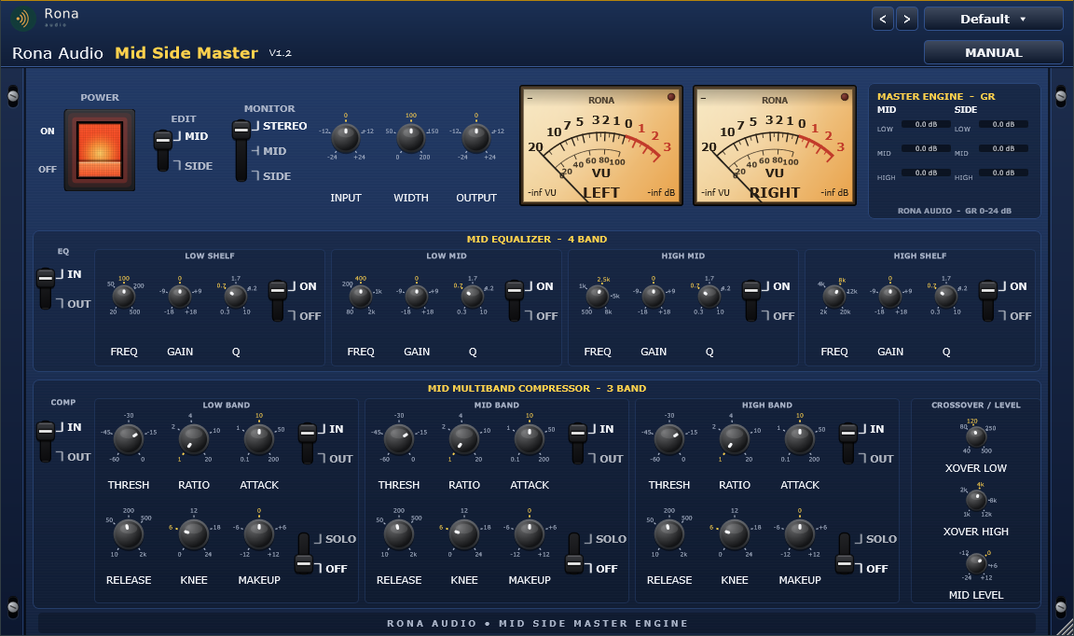
Task: Click the High Shelf Q knob
Action: click(946, 296)
